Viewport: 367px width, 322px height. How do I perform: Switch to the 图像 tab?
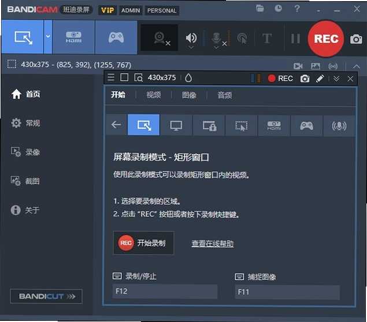[x=189, y=95]
